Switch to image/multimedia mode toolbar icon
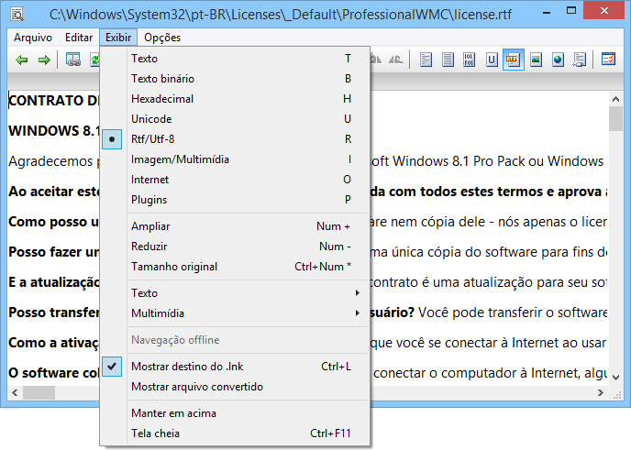This screenshot has width=631, height=450. [x=536, y=60]
